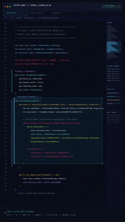Click the green status indicator dot beside STATUS
The height and width of the screenshot is (222, 125).
click(5, 213)
